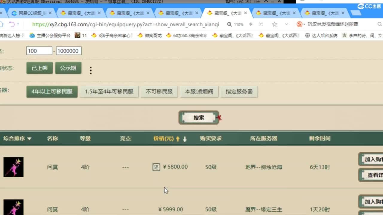Open bookmark 达人后台系统
This screenshot has width=383, height=215.
pyautogui.click(x=321, y=36)
